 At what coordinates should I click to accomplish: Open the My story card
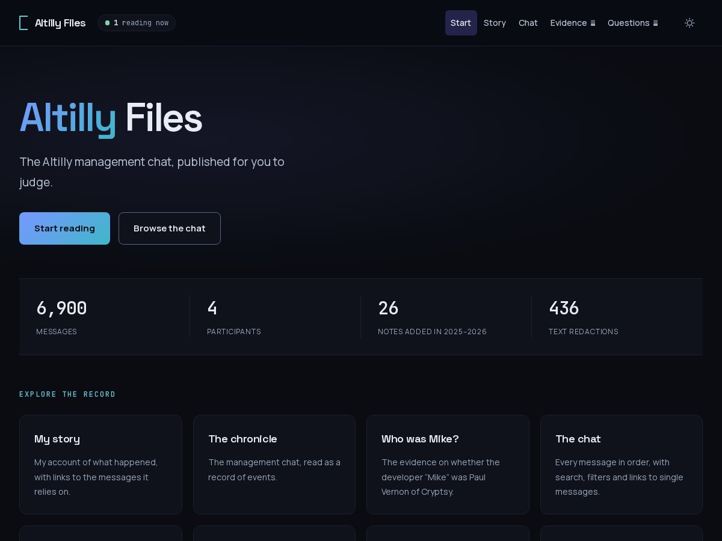[100, 465]
